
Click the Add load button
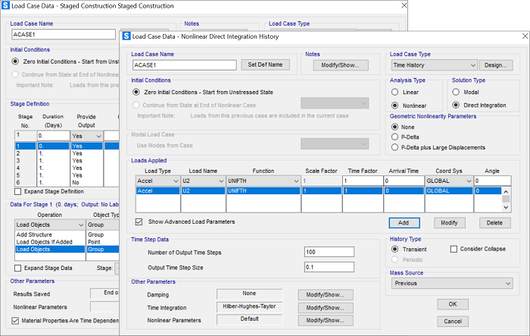[404, 223]
